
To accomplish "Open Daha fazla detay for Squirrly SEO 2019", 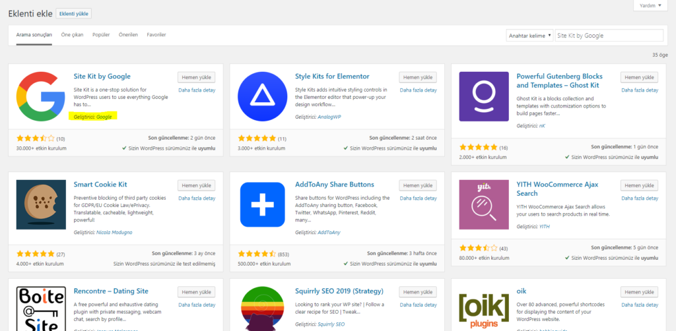I will (418, 305).
